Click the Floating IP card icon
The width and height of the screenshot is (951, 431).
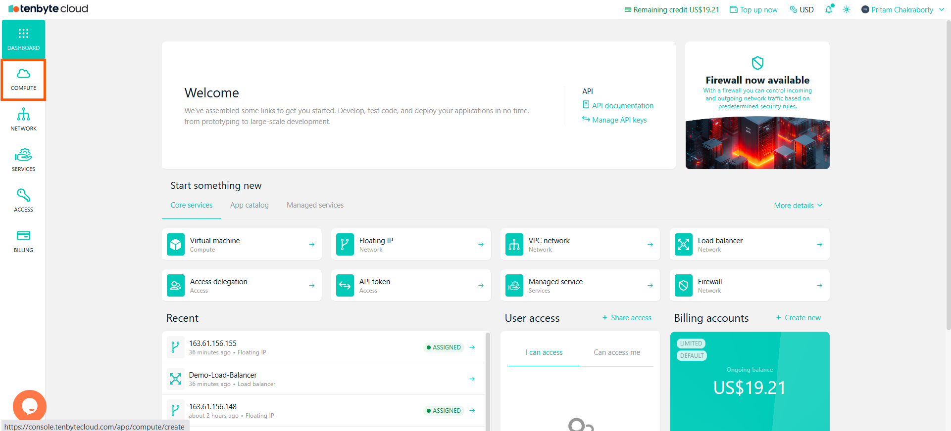pos(345,244)
